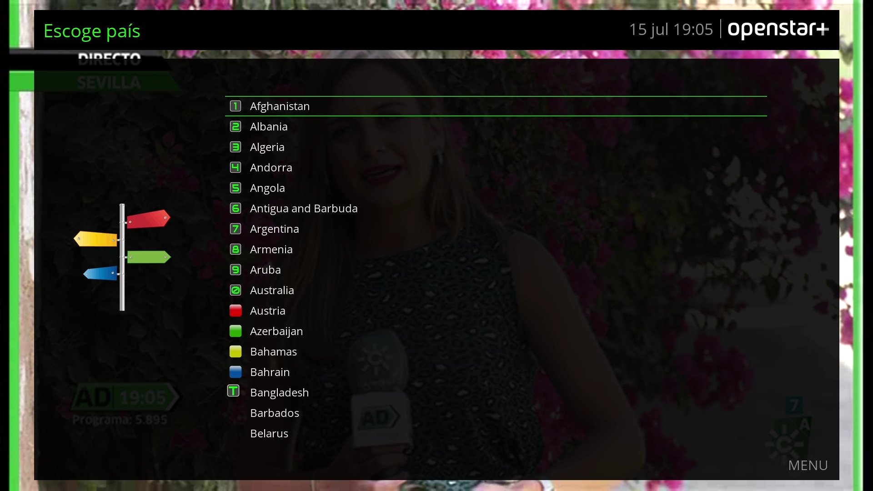This screenshot has height=491, width=873.
Task: Choose Aruba in the country list
Action: 265,270
